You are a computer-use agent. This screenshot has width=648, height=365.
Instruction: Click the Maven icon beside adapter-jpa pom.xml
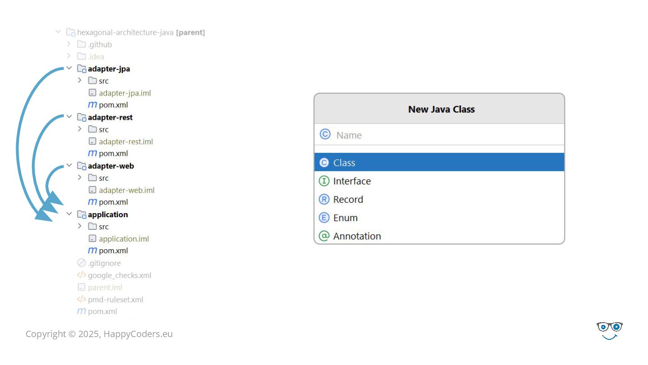pyautogui.click(x=92, y=105)
